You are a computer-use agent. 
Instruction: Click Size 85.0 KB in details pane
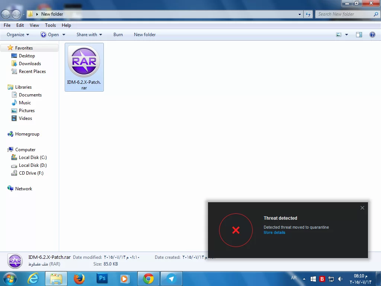pyautogui.click(x=105, y=264)
